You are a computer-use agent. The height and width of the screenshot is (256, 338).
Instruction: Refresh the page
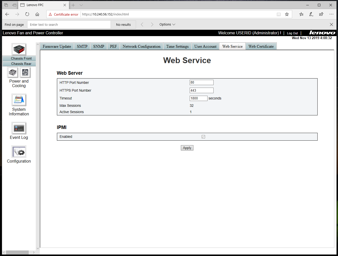(27, 14)
